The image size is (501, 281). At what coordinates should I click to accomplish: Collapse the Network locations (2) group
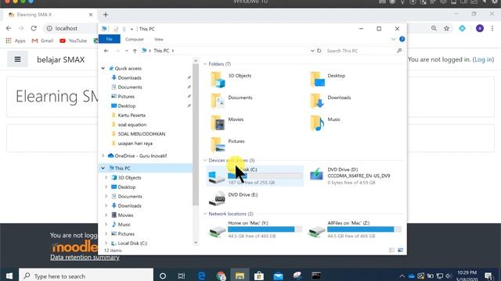pyautogui.click(x=205, y=214)
